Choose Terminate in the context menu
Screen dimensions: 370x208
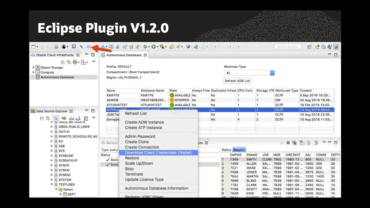(134, 174)
